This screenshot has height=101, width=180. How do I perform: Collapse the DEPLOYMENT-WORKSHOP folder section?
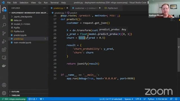28,13
